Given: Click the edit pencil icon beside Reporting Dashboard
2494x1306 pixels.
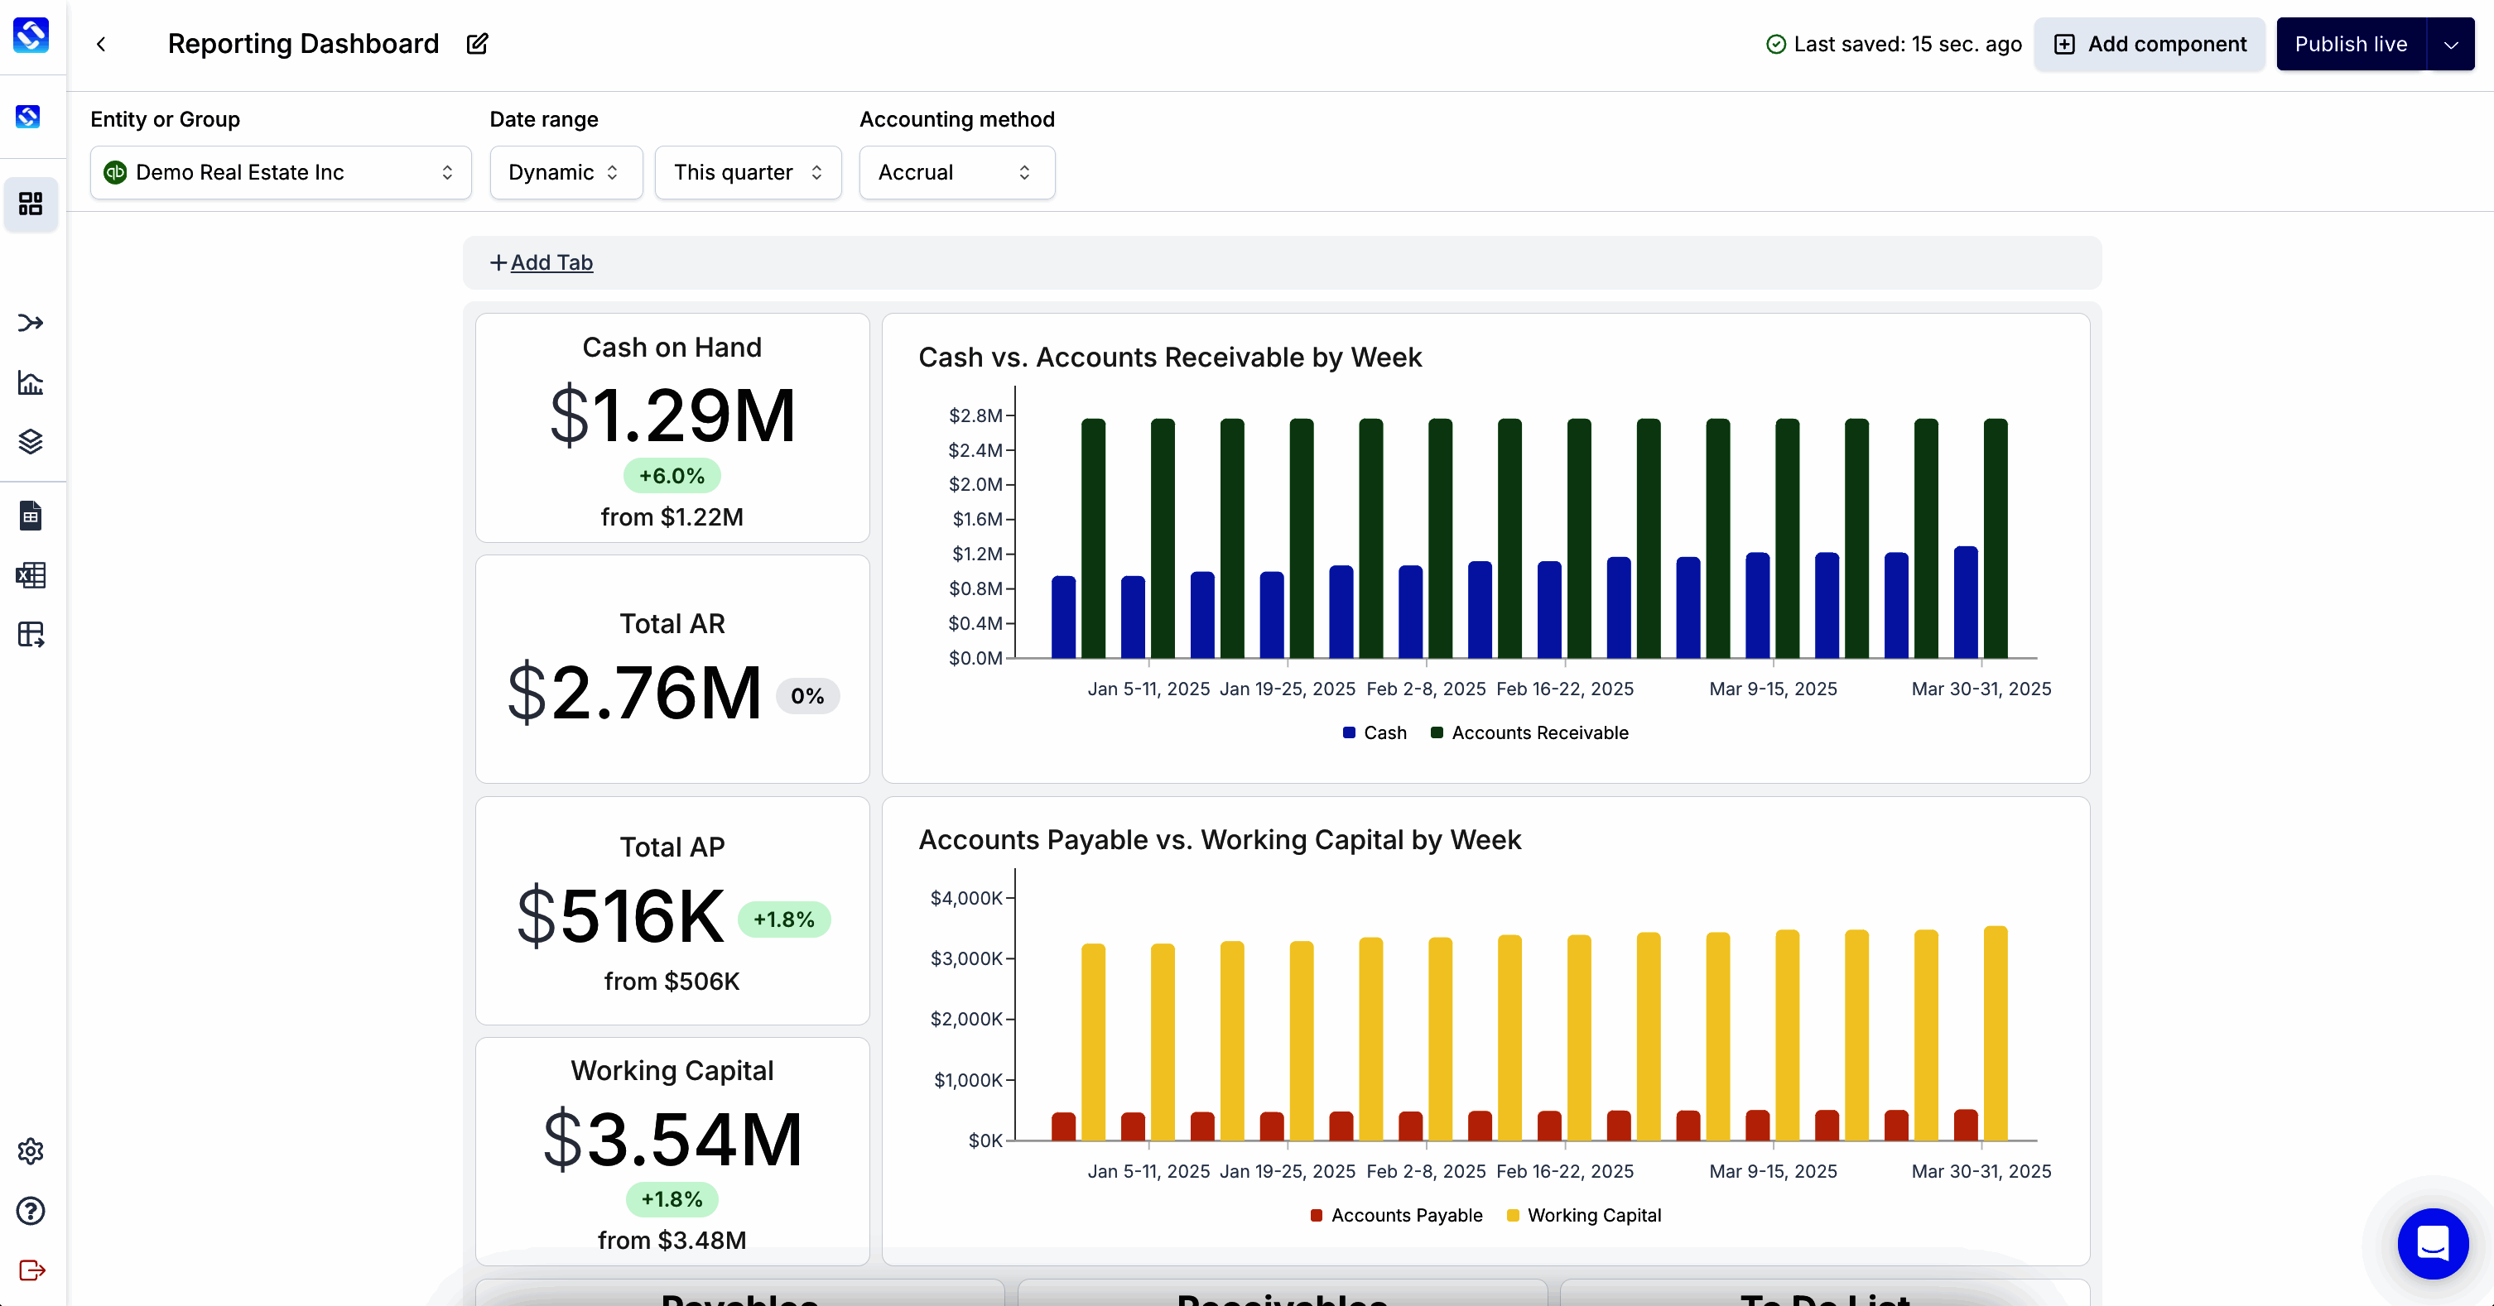Looking at the screenshot, I should (477, 44).
